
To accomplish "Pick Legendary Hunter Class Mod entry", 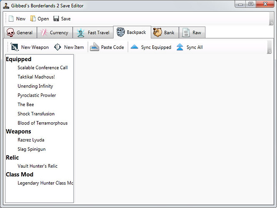I will (45, 183).
